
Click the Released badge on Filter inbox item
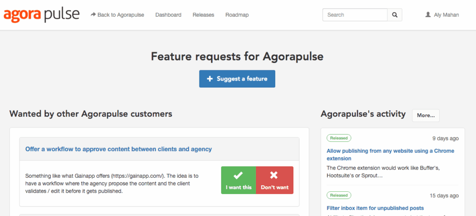[339, 195]
